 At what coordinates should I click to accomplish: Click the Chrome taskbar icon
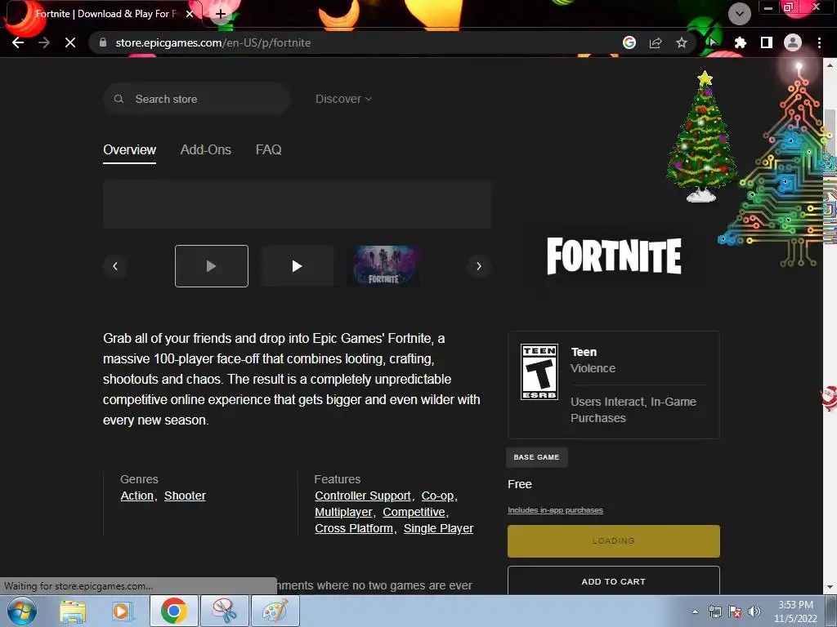tap(173, 611)
